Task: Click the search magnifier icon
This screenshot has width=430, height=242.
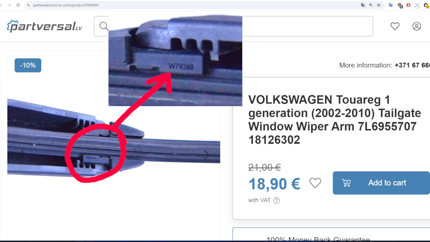Action: (103, 26)
